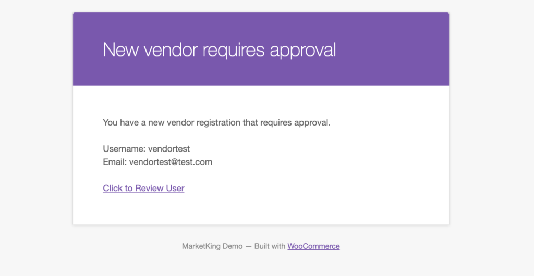This screenshot has height=276, width=534.
Task: Click the word vendor in the heading
Action: [171, 49]
